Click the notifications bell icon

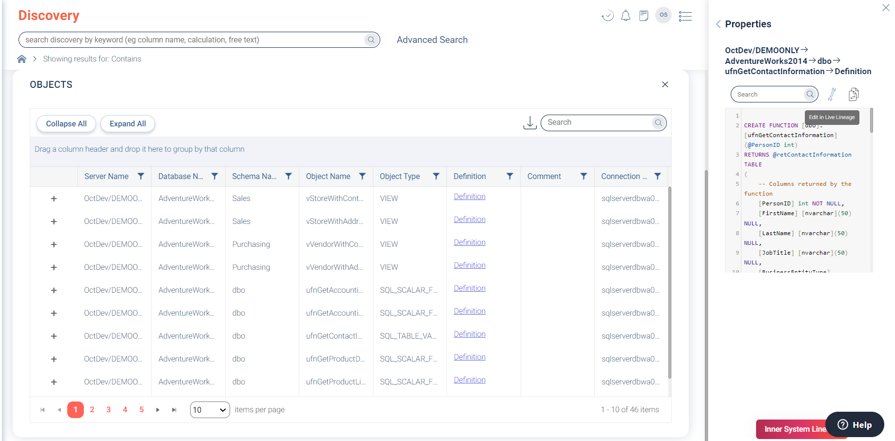[625, 16]
